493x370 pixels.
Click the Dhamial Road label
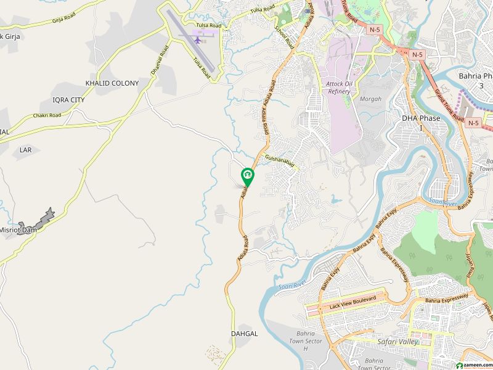click(x=160, y=60)
